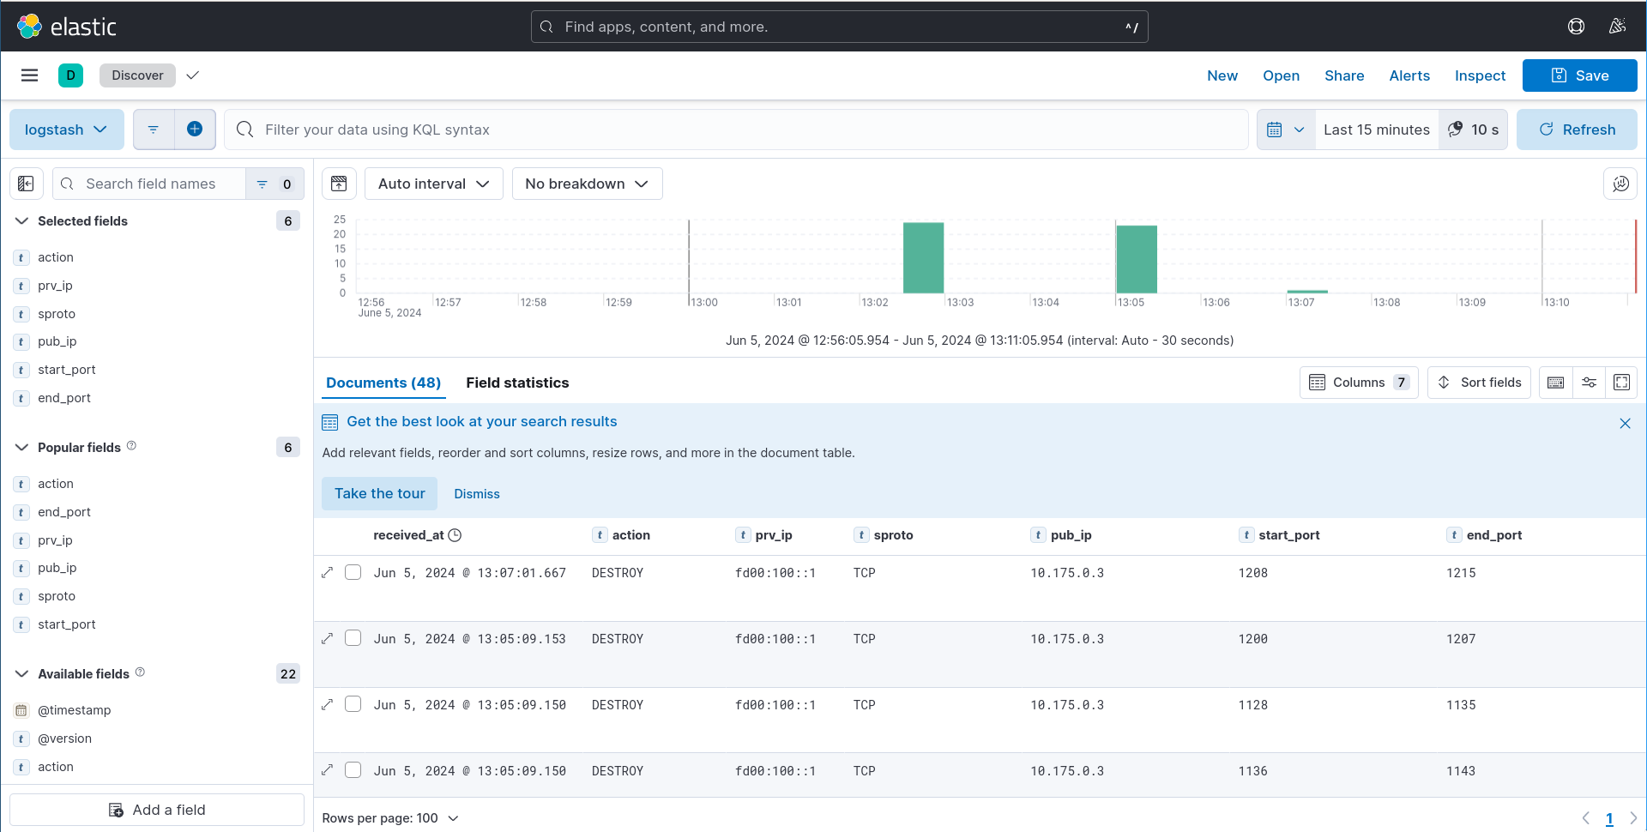Open the newsfeed icon in header

point(1617,27)
